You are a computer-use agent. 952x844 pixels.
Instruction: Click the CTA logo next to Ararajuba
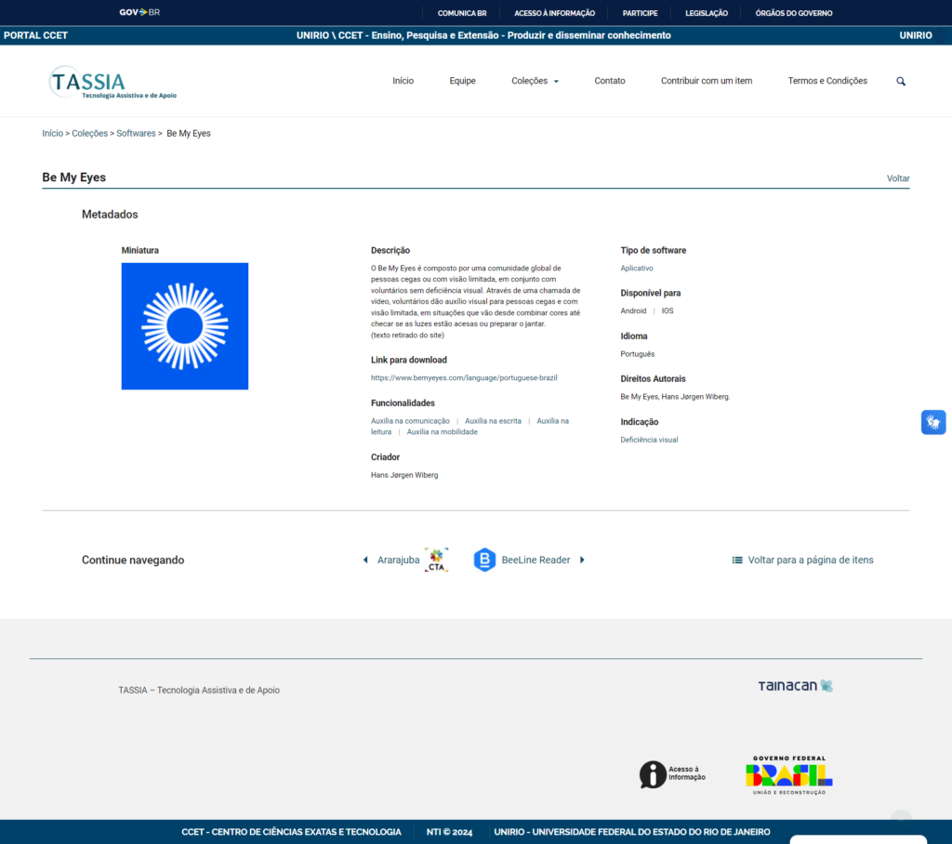pyautogui.click(x=437, y=560)
